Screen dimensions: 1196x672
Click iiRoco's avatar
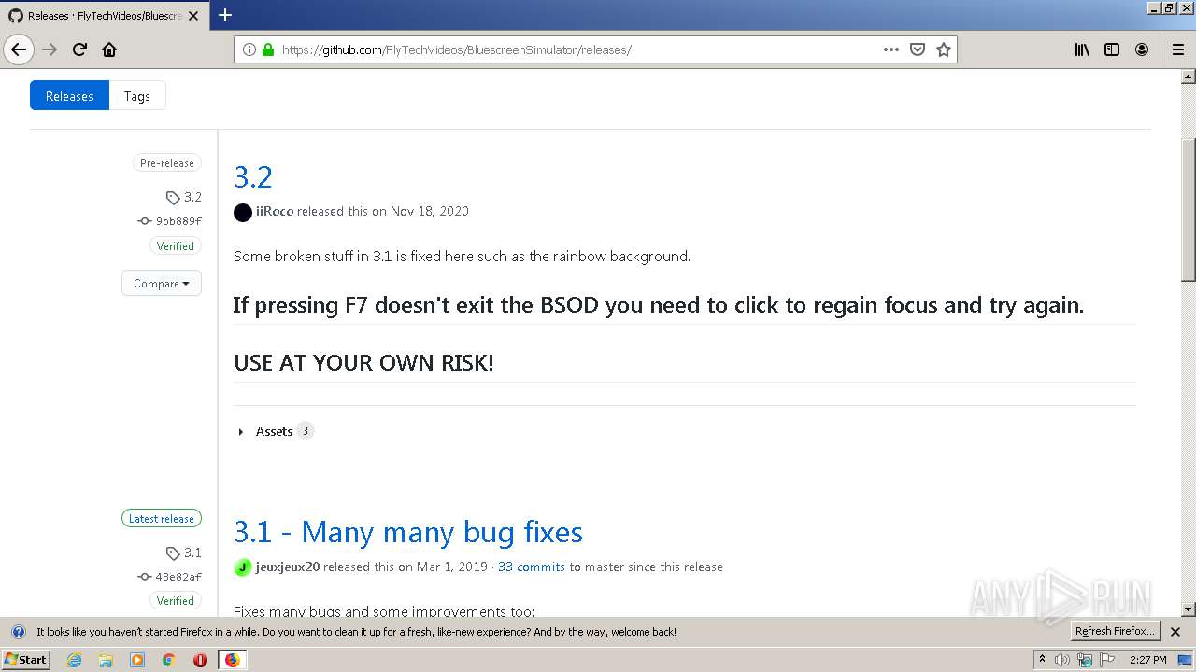243,212
